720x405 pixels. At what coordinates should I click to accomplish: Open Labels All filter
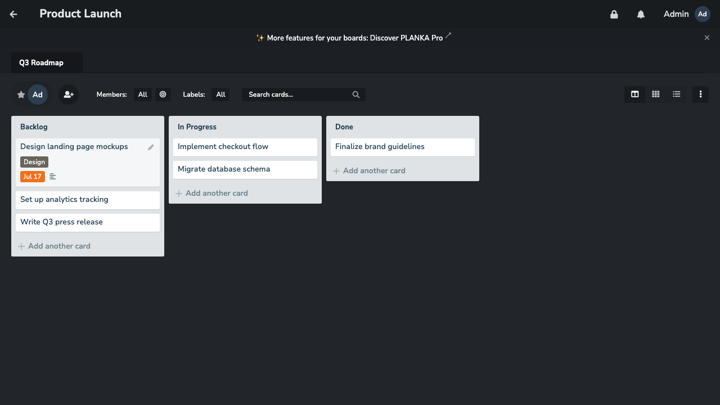[220, 94]
